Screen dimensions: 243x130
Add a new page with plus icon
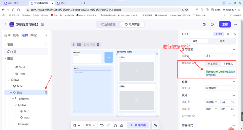(46, 45)
